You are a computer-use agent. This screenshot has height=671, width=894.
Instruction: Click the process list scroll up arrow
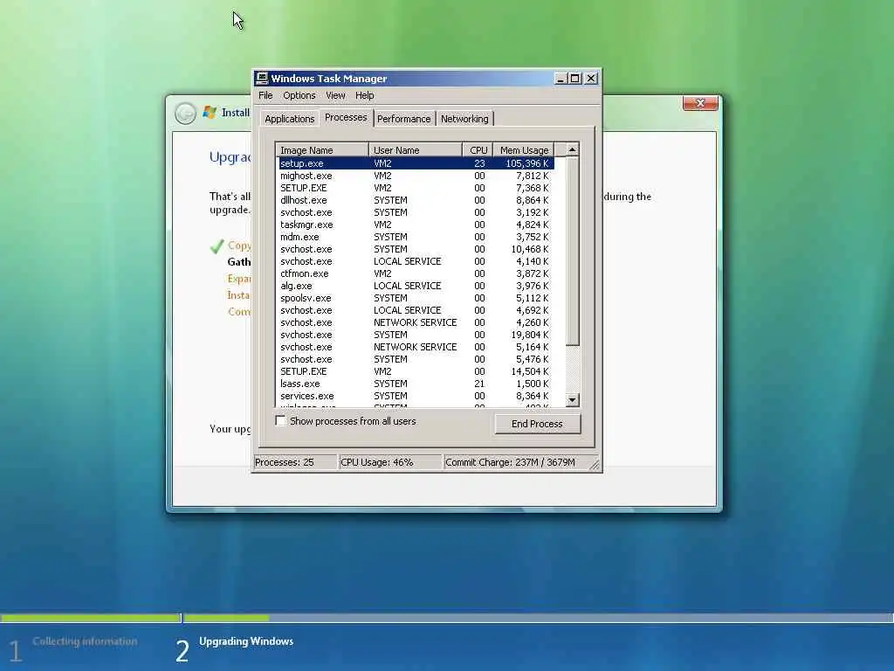[572, 149]
